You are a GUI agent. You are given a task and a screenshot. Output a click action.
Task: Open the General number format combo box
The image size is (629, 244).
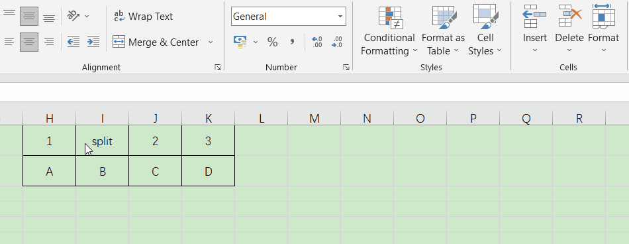pyautogui.click(x=289, y=17)
